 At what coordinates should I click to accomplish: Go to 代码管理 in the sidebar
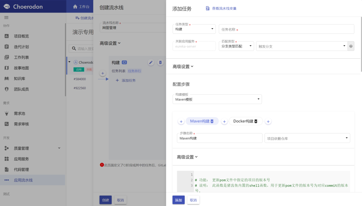point(21,169)
